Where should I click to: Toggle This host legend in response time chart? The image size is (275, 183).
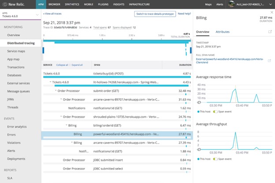click(x=204, y=112)
